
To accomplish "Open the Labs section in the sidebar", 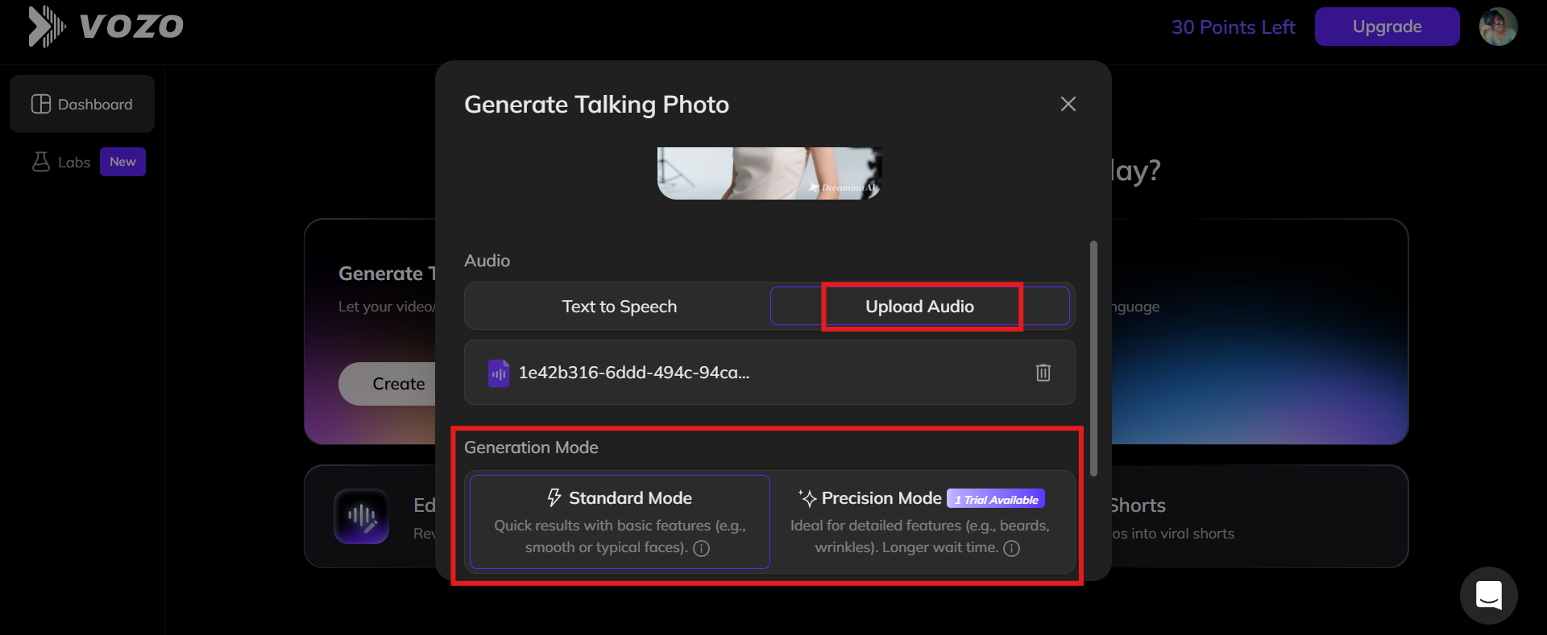I will 73,162.
